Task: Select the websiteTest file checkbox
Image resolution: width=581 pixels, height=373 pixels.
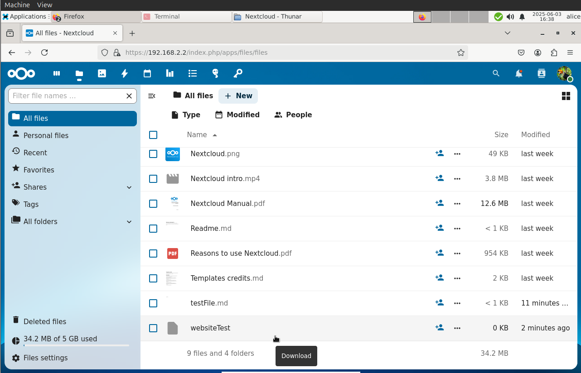Action: 153,328
